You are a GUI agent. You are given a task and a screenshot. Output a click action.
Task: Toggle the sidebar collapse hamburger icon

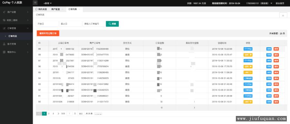pyautogui.click(x=35, y=3)
